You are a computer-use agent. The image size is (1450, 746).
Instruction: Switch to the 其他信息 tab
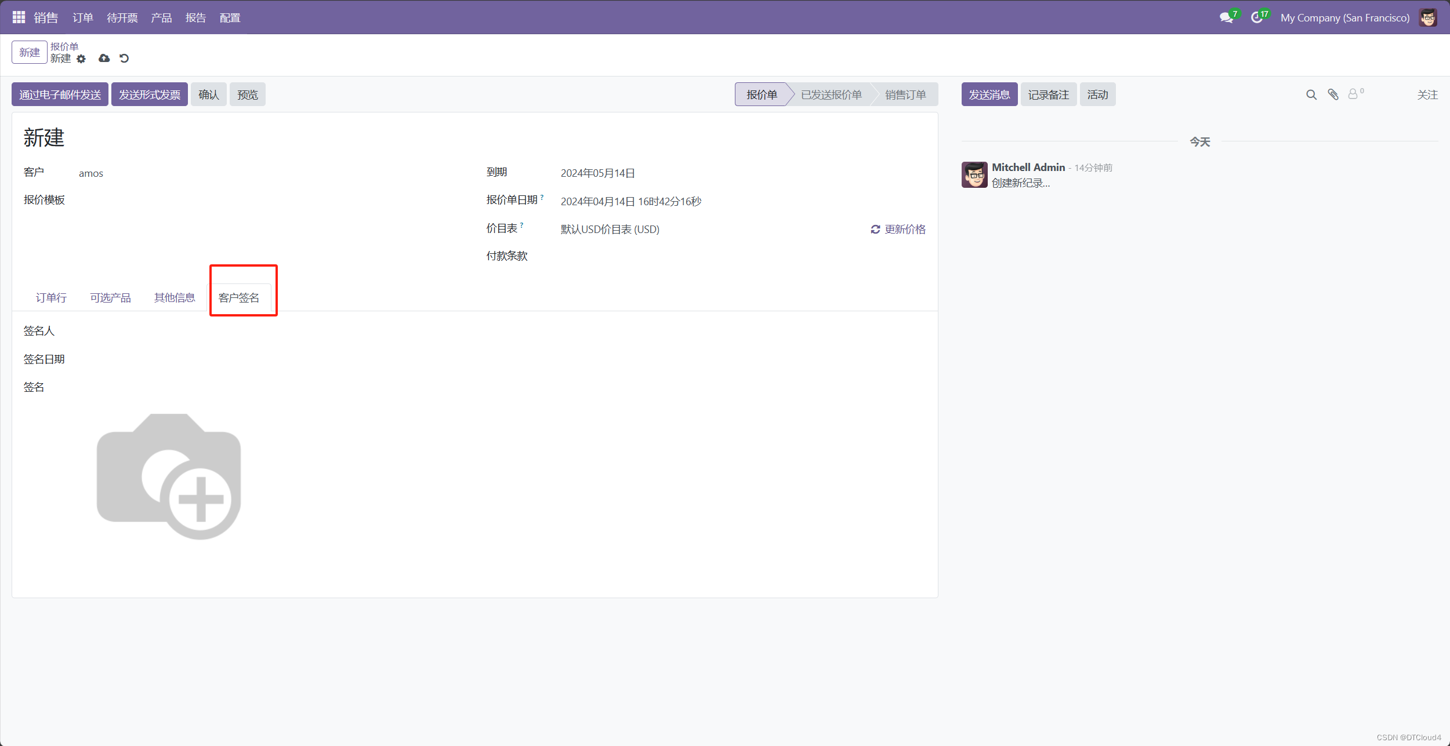click(x=175, y=297)
